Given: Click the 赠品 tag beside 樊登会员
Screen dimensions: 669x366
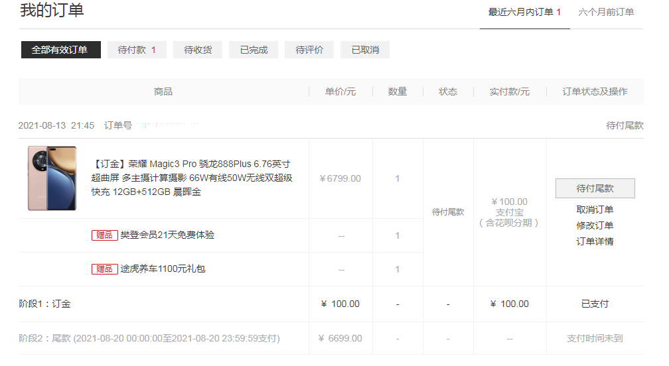Looking at the screenshot, I should coord(105,235).
